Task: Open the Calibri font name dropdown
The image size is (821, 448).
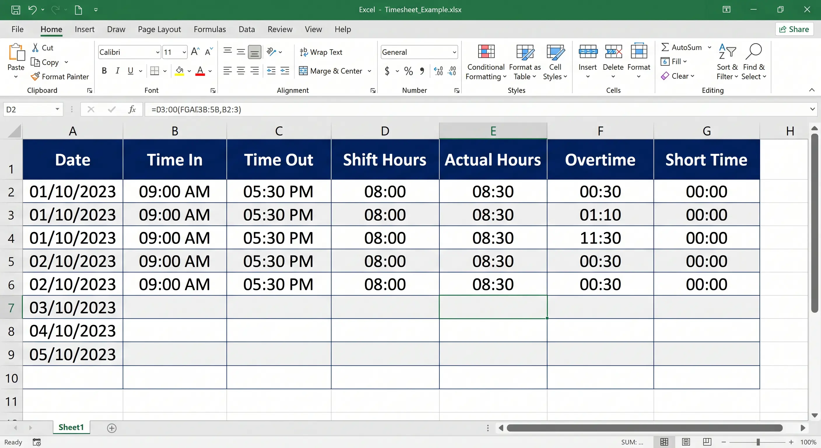Action: (157, 52)
